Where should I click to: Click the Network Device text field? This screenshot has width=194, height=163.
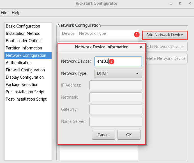[118, 61]
